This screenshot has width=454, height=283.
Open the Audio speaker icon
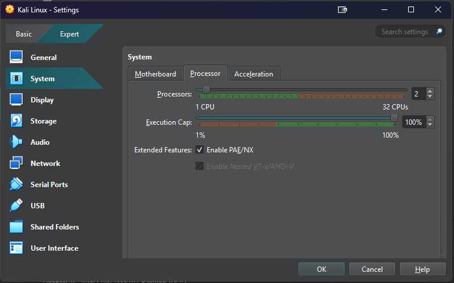pos(16,142)
